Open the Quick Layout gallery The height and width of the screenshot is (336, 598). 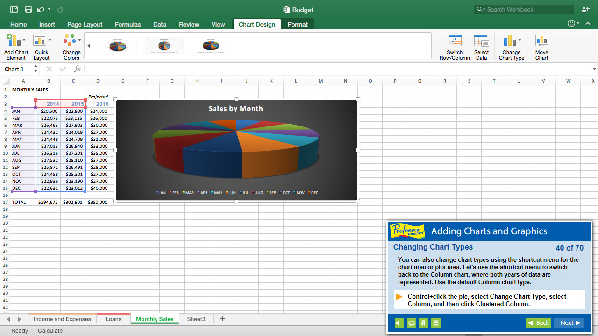point(40,41)
